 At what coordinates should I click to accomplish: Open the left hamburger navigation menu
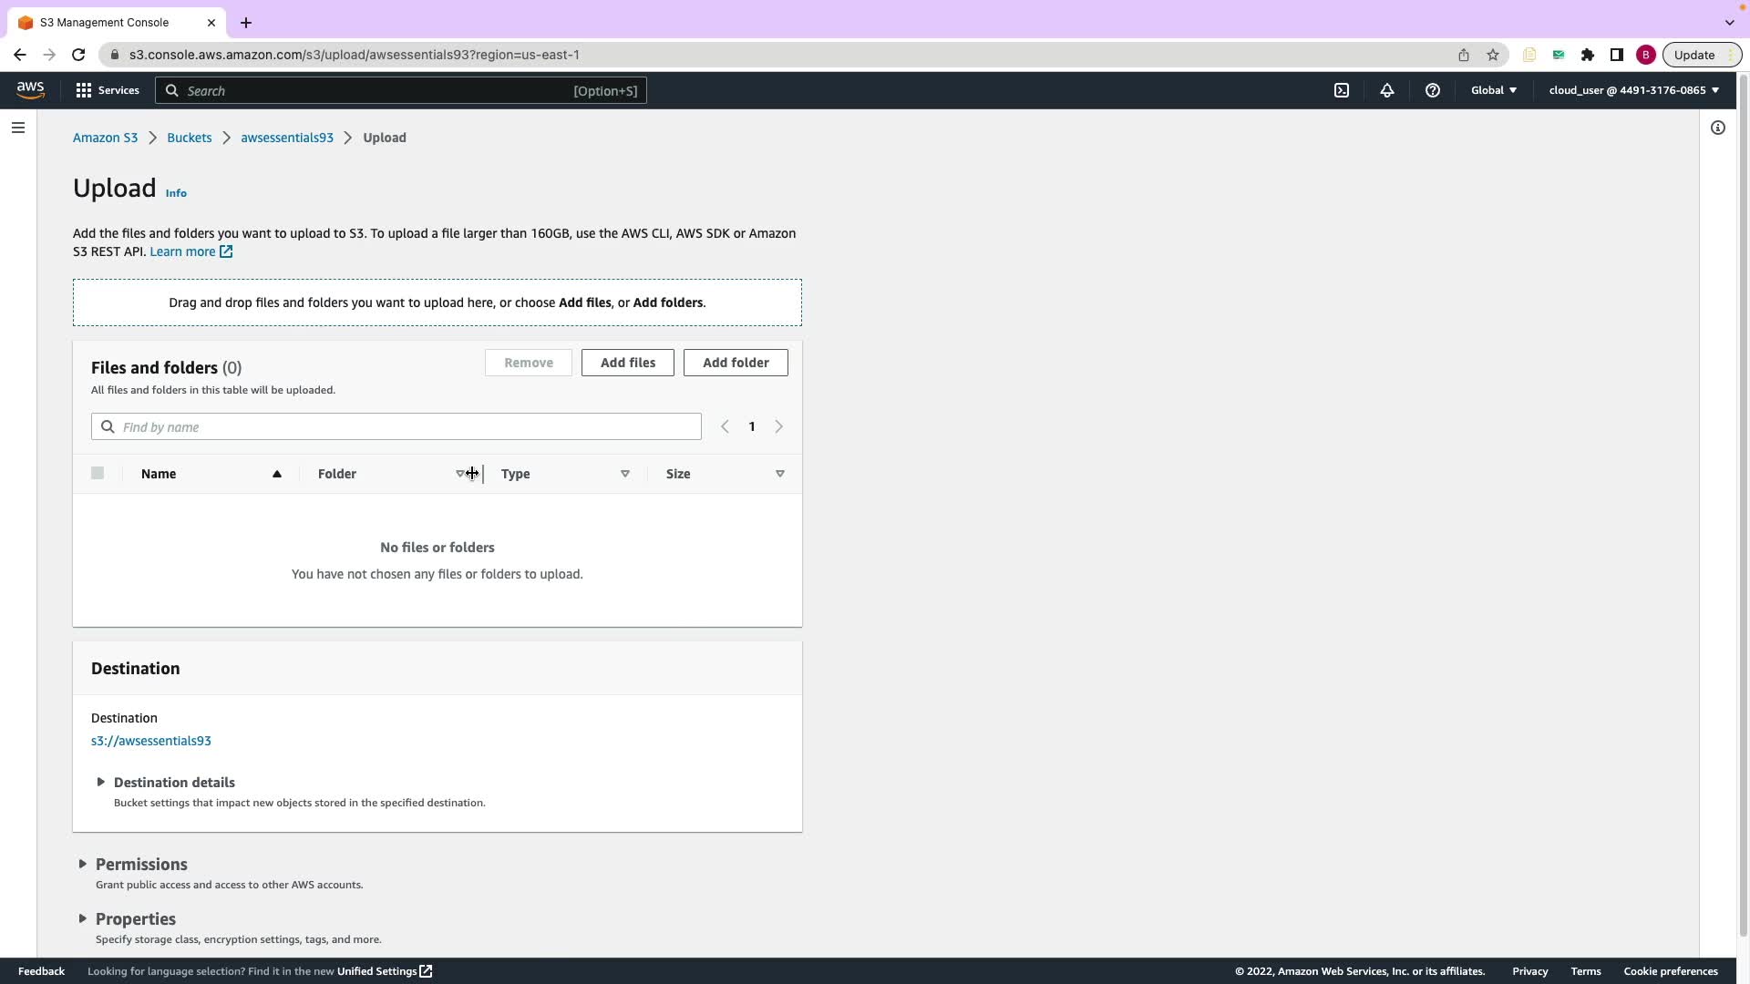[x=18, y=128]
